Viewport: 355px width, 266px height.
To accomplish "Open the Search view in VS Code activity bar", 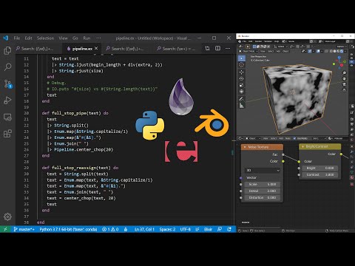I will coord(7,67).
